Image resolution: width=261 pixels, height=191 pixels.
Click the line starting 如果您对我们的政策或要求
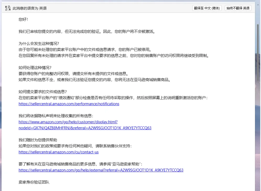tap(75, 146)
